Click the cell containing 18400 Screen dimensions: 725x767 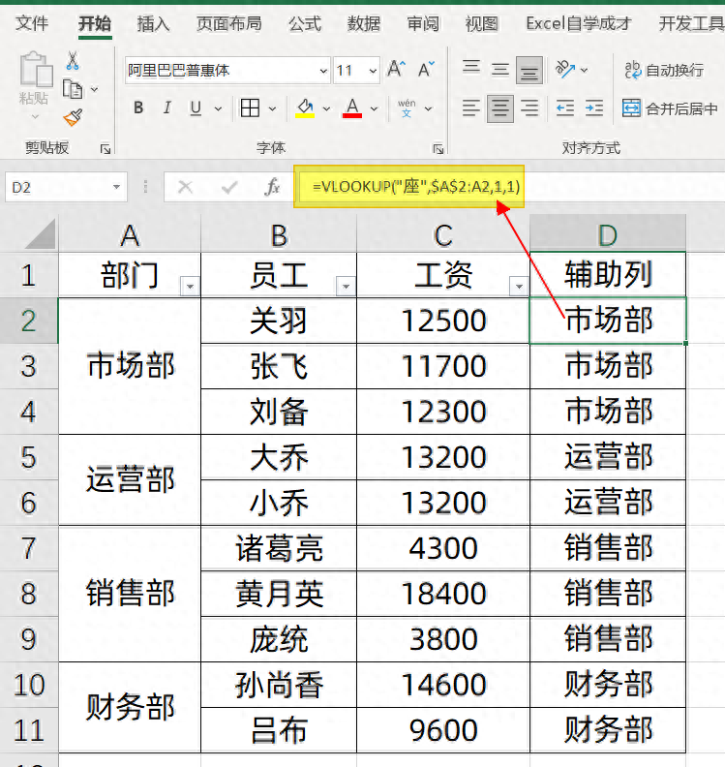(443, 594)
